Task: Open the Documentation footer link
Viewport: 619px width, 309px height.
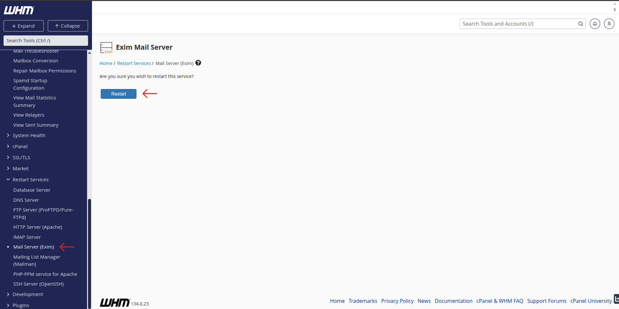Action: (x=453, y=301)
